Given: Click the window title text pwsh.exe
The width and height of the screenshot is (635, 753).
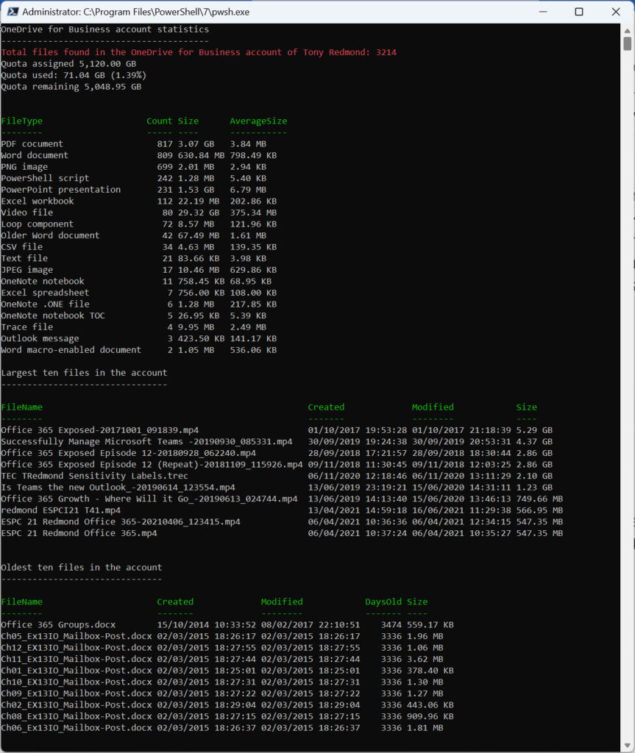Looking at the screenshot, I should [135, 12].
